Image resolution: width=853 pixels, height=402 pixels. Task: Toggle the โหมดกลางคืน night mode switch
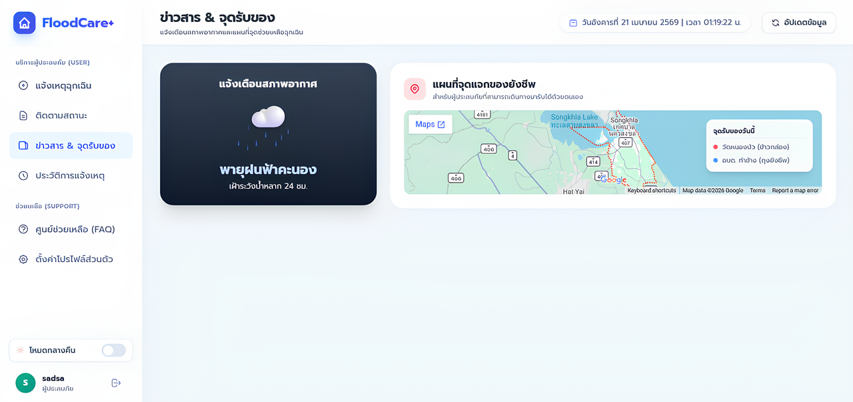tap(113, 350)
